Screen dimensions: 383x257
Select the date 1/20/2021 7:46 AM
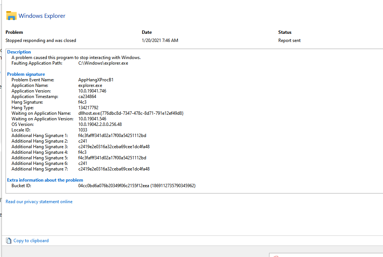tap(160, 40)
